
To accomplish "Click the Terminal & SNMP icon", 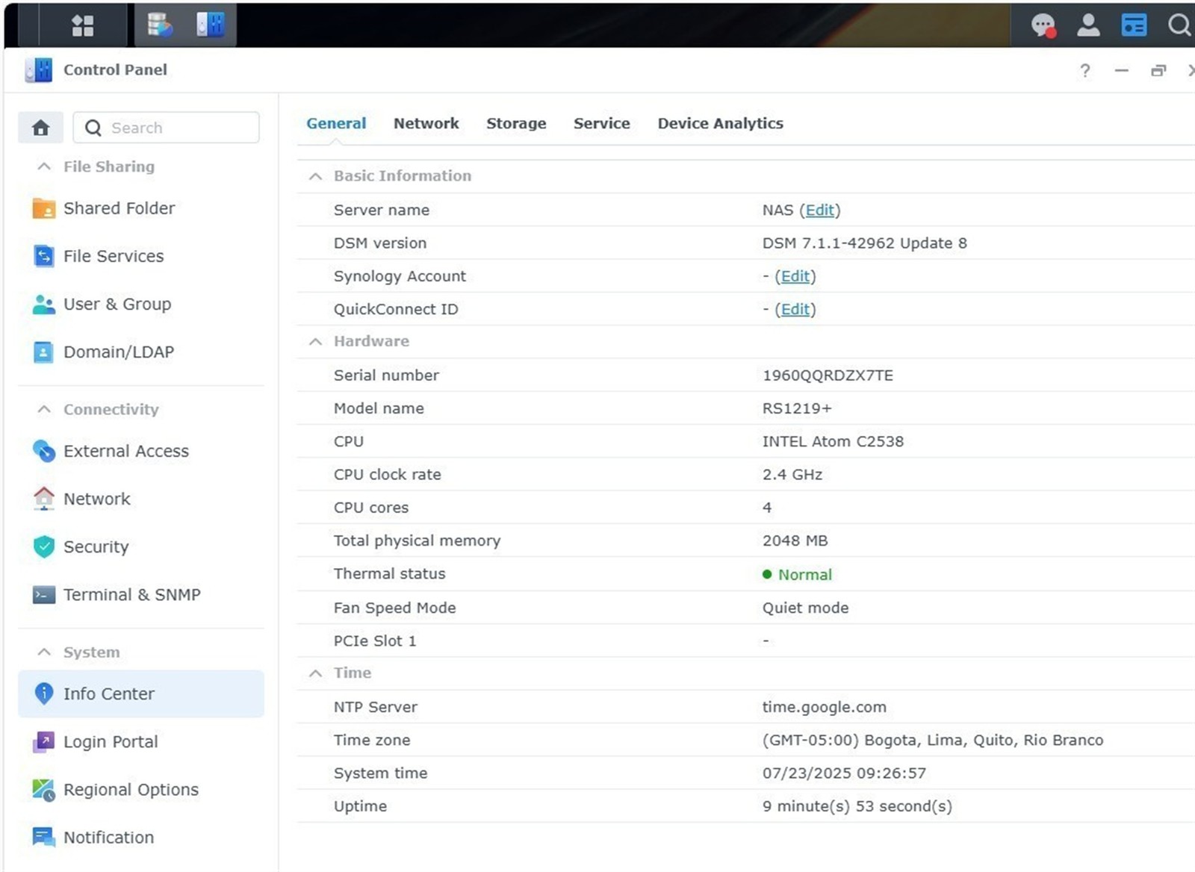I will pyautogui.click(x=43, y=595).
